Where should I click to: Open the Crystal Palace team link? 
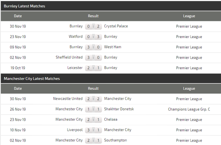point(116,26)
